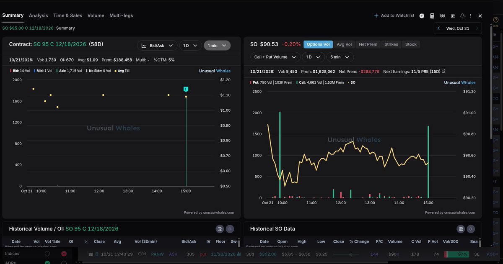Click the green check for ADRs
Viewport: 503px width, 264px height.
tap(47, 262)
